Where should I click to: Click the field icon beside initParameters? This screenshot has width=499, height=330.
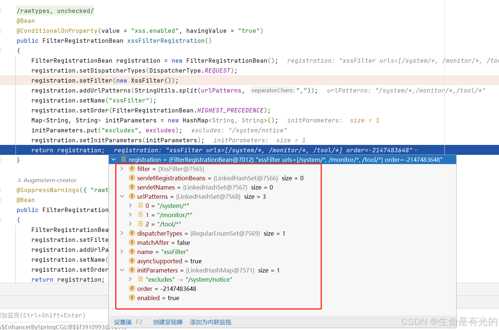pos(132,270)
